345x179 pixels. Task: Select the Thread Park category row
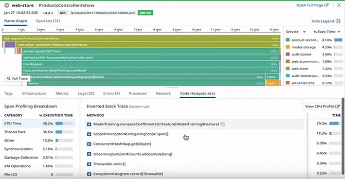pos(38,132)
